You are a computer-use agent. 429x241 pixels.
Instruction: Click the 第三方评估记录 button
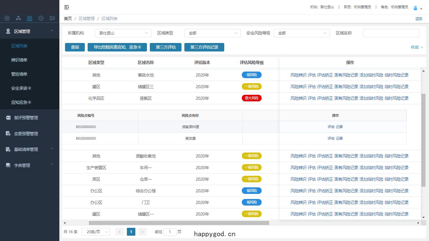tap(204, 47)
